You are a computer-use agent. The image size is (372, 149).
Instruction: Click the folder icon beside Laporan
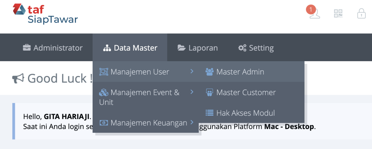pyautogui.click(x=181, y=48)
